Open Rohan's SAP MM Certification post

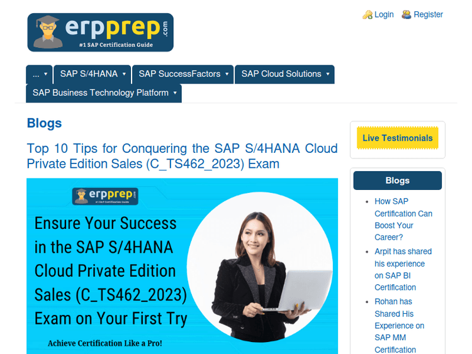point(399,326)
